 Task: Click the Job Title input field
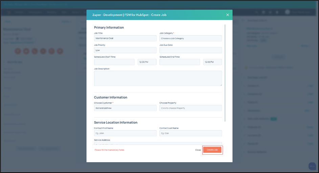[125, 38]
